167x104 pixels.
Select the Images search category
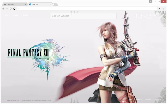(16, 15)
